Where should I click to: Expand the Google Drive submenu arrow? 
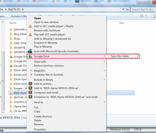pos(104,56)
